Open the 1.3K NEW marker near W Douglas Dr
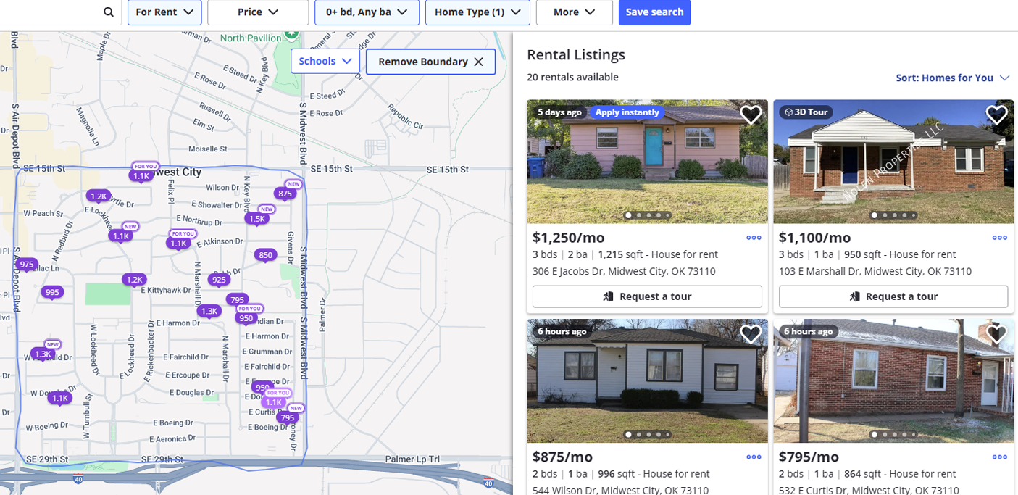The height and width of the screenshot is (495, 1018). 43,354
